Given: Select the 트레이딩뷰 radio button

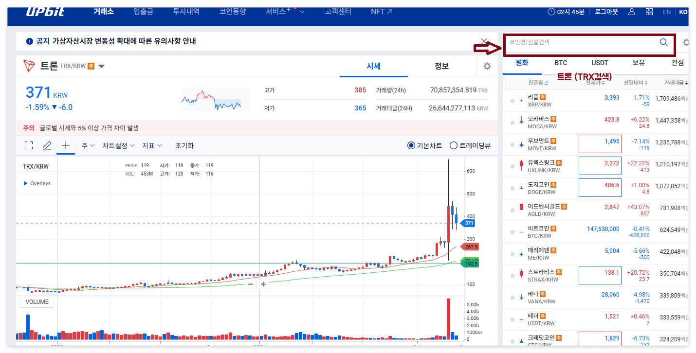Looking at the screenshot, I should pyautogui.click(x=454, y=145).
